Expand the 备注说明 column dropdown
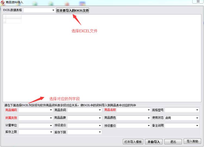This screenshot has width=204, height=147. (197, 126)
